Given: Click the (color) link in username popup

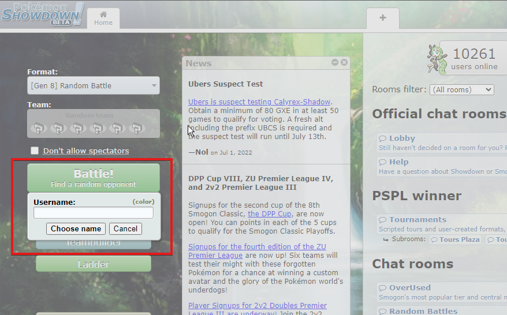Looking at the screenshot, I should (143, 201).
